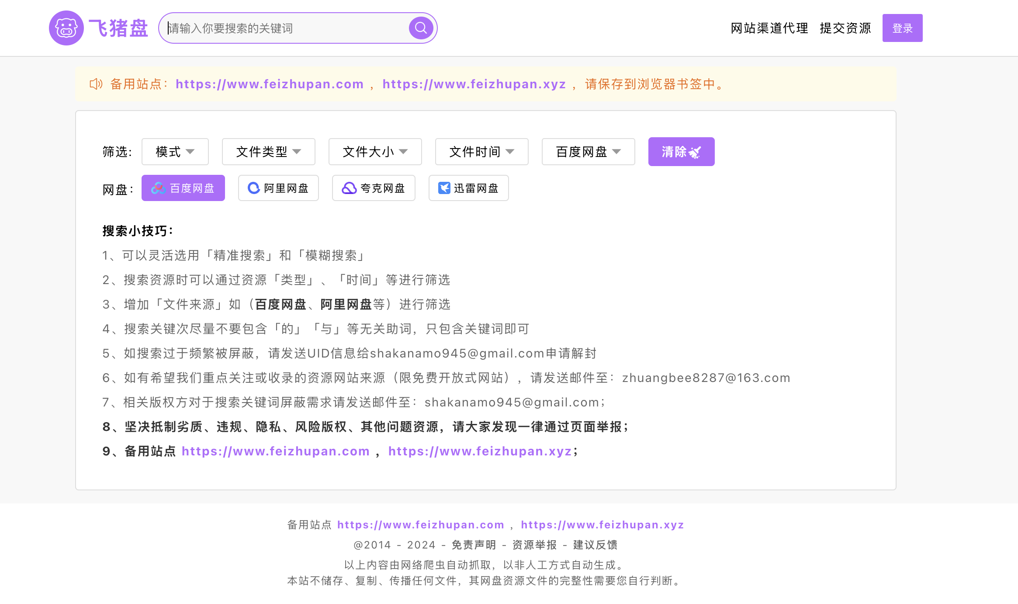Focus the keyword search input field
Screen dimensions: 1018x604
pos(286,28)
